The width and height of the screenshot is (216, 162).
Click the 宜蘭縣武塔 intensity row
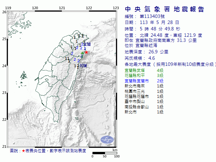[144, 71]
